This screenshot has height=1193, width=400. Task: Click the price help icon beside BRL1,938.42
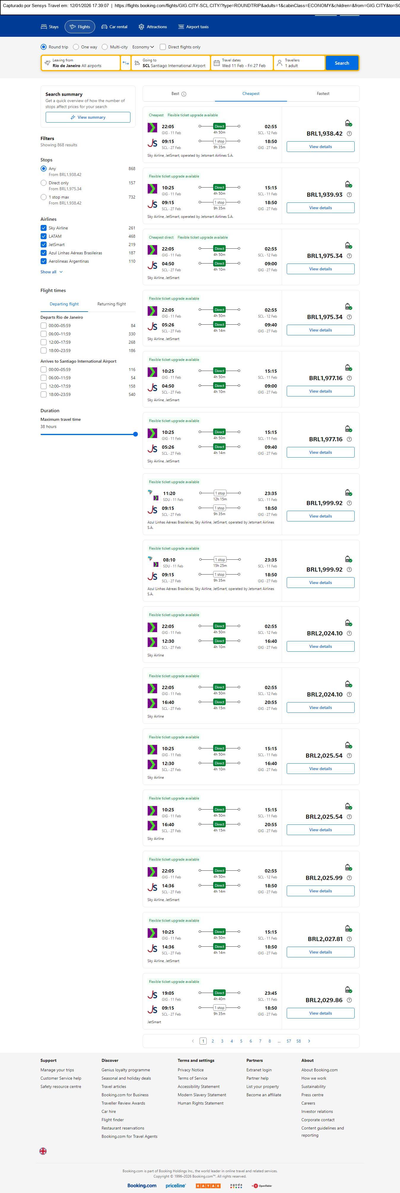(x=349, y=134)
